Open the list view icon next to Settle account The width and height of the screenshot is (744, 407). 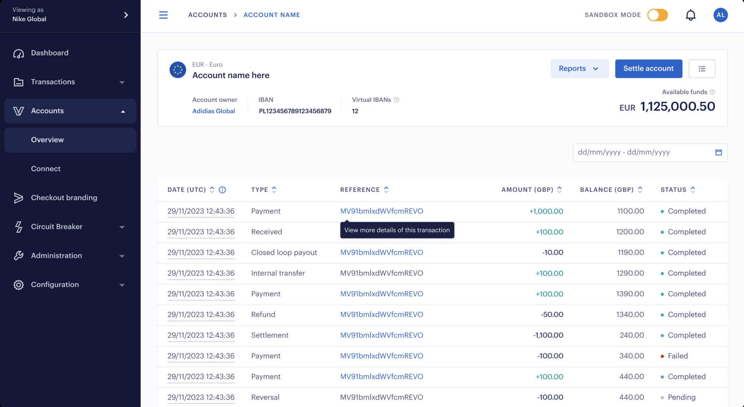point(702,69)
